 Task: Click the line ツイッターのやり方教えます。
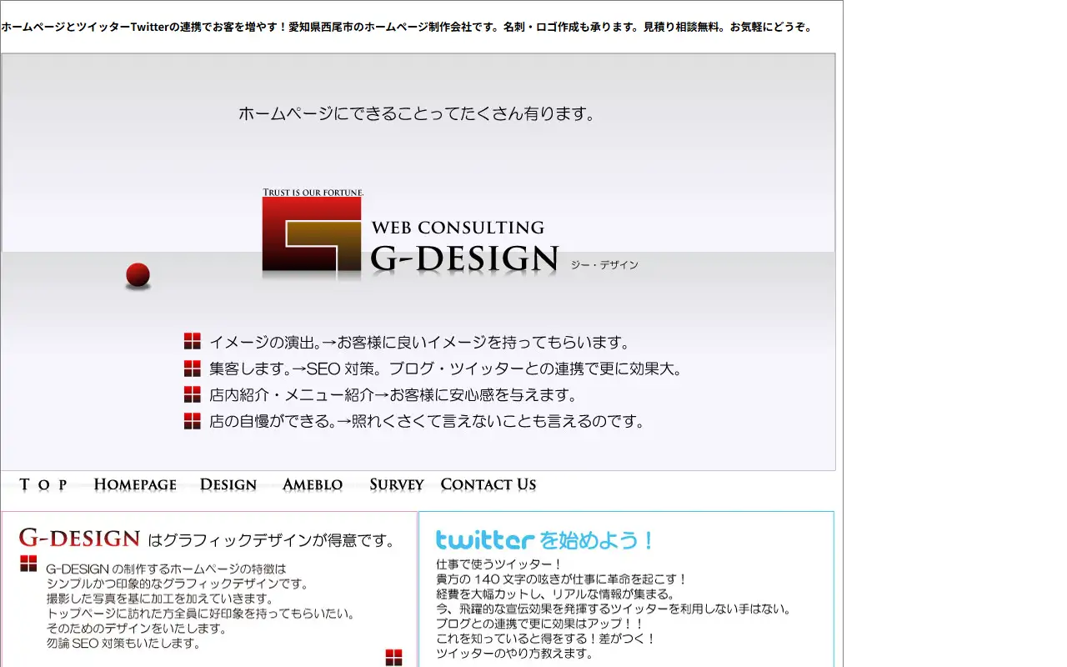click(514, 654)
